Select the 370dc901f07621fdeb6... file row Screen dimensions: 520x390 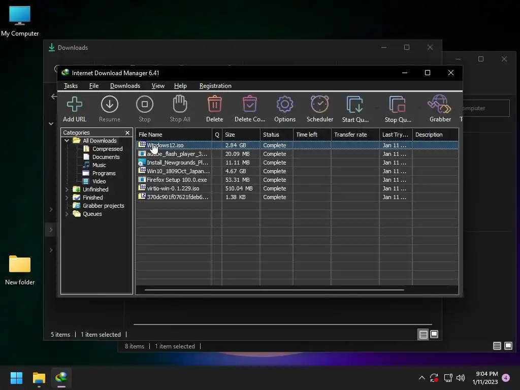(297, 197)
